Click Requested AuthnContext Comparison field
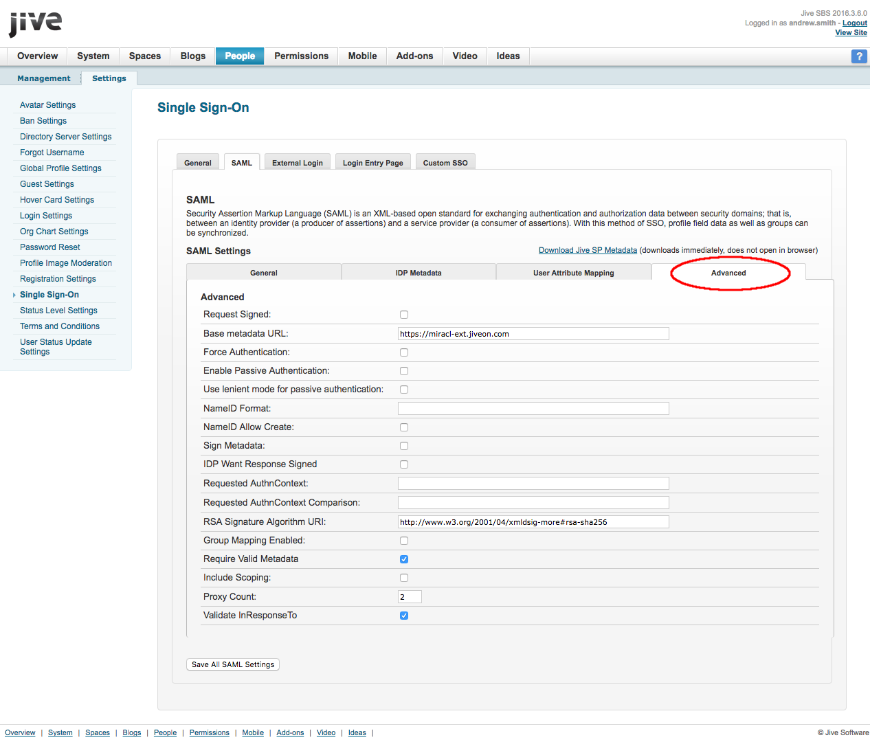The image size is (870, 742). (x=533, y=503)
